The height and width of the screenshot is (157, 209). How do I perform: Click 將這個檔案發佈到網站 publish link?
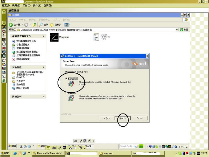tap(27, 52)
